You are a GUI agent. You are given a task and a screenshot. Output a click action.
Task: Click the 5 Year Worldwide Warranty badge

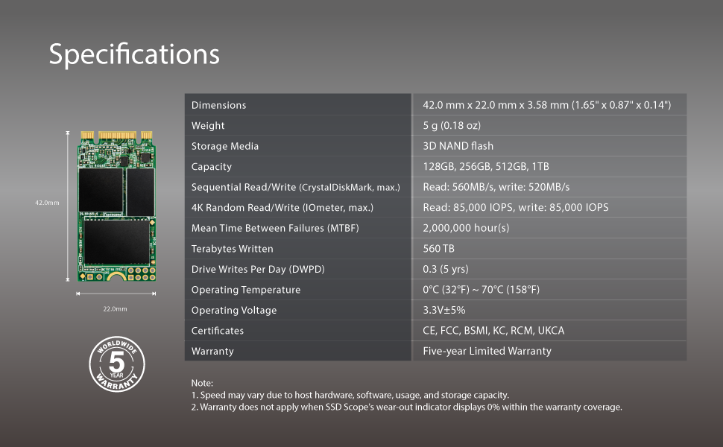pyautogui.click(x=116, y=365)
